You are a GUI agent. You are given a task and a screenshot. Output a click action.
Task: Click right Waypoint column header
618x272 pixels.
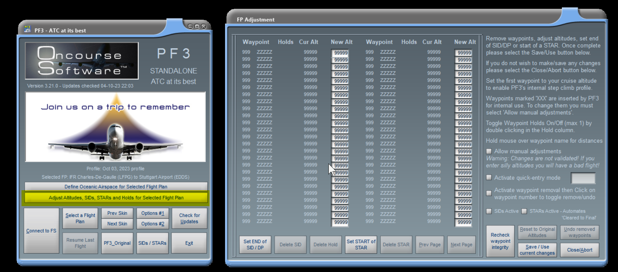pos(379,42)
